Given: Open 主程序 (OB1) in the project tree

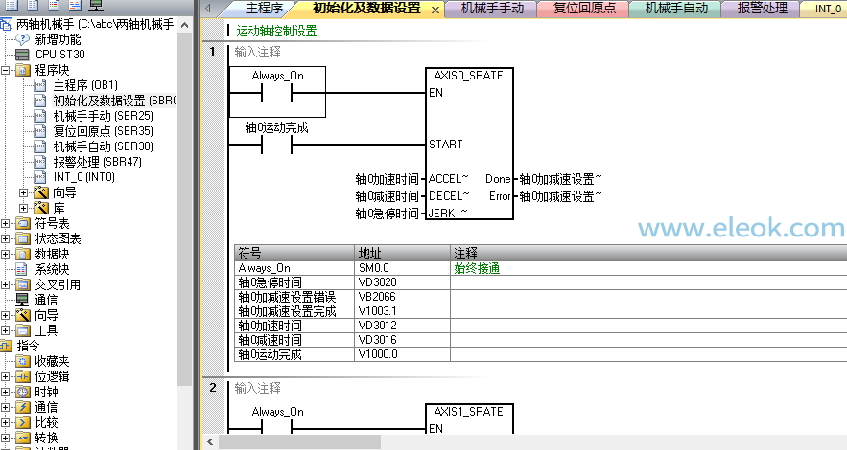Looking at the screenshot, I should tap(84, 85).
